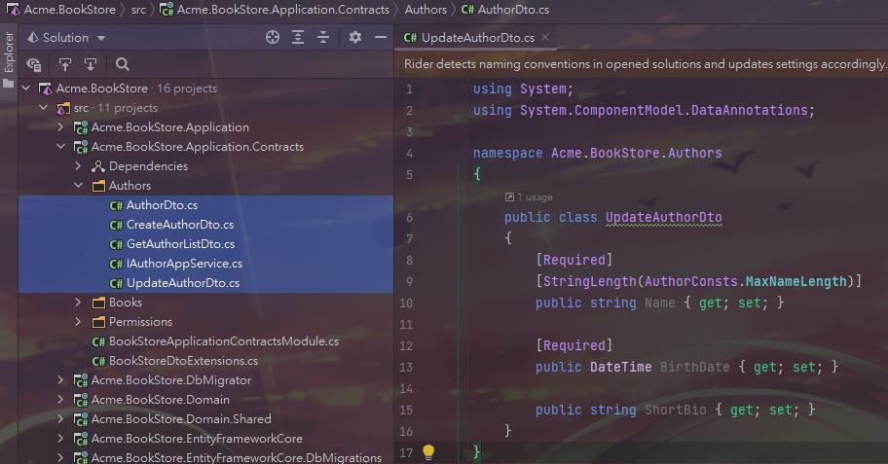Expand the Books folder
This screenshot has height=464, width=888.
tap(79, 303)
